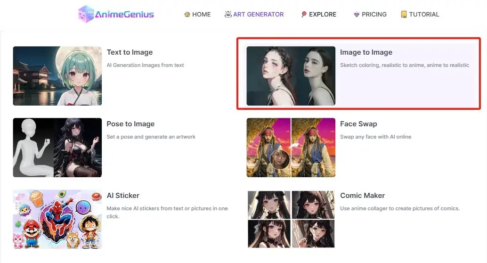Open the AI Sticker tool title
487x263 pixels.
(x=123, y=196)
